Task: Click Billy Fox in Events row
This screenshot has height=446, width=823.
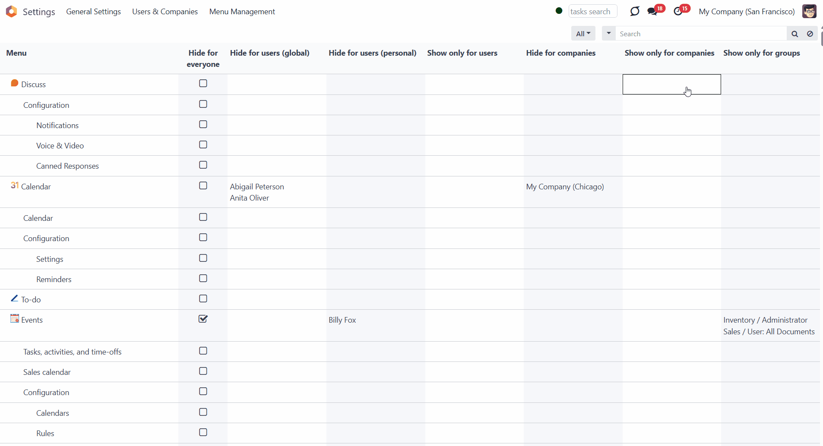Action: coord(342,320)
